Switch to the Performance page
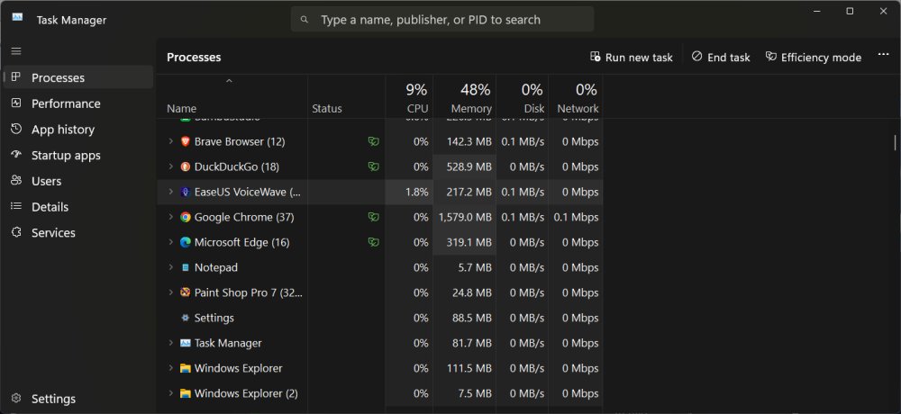The width and height of the screenshot is (901, 414). [66, 103]
